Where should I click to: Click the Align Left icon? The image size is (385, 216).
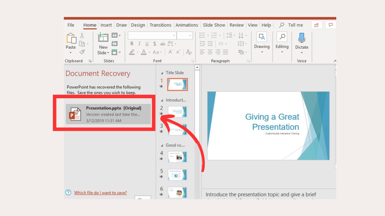tap(202, 52)
